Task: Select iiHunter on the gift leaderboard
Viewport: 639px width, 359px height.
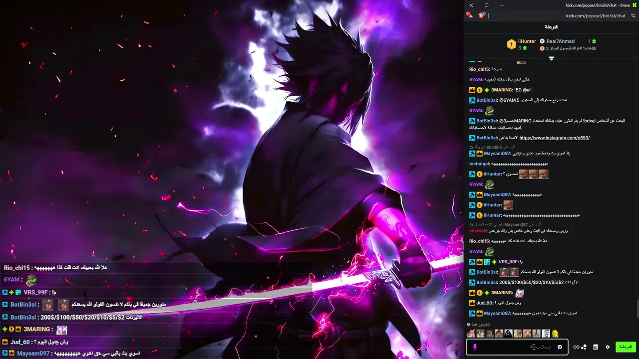Action: point(527,41)
